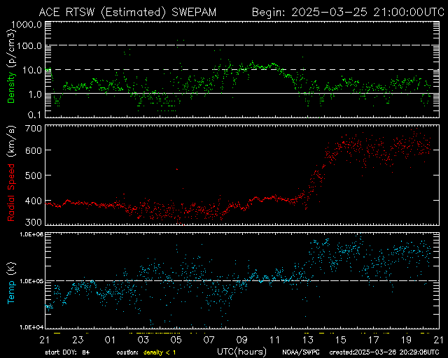Click the "600" speed tick label
Viewport: 448px width, 358px height.
tap(34, 150)
